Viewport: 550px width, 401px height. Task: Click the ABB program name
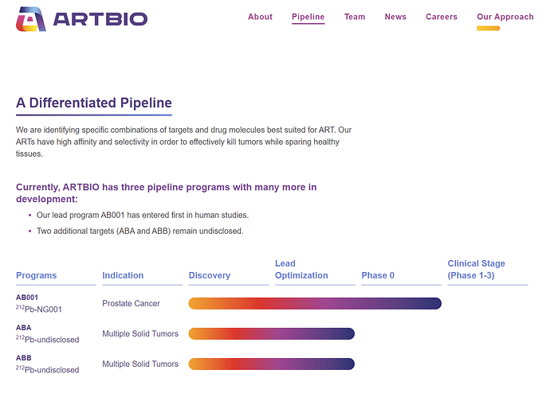click(23, 358)
